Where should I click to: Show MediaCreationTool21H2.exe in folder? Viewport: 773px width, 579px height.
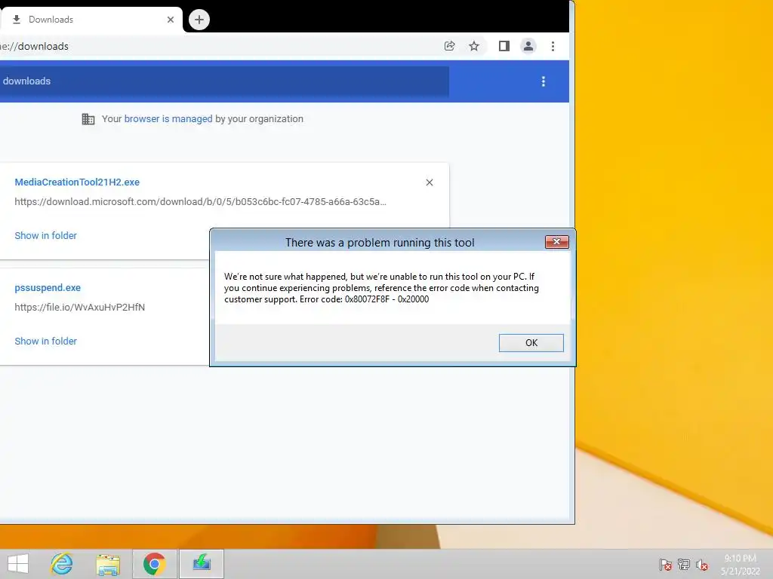(x=45, y=235)
